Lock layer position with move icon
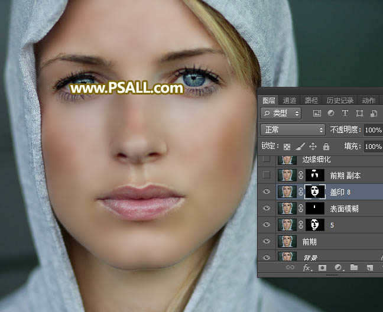The width and height of the screenshot is (383, 312). click(x=313, y=146)
